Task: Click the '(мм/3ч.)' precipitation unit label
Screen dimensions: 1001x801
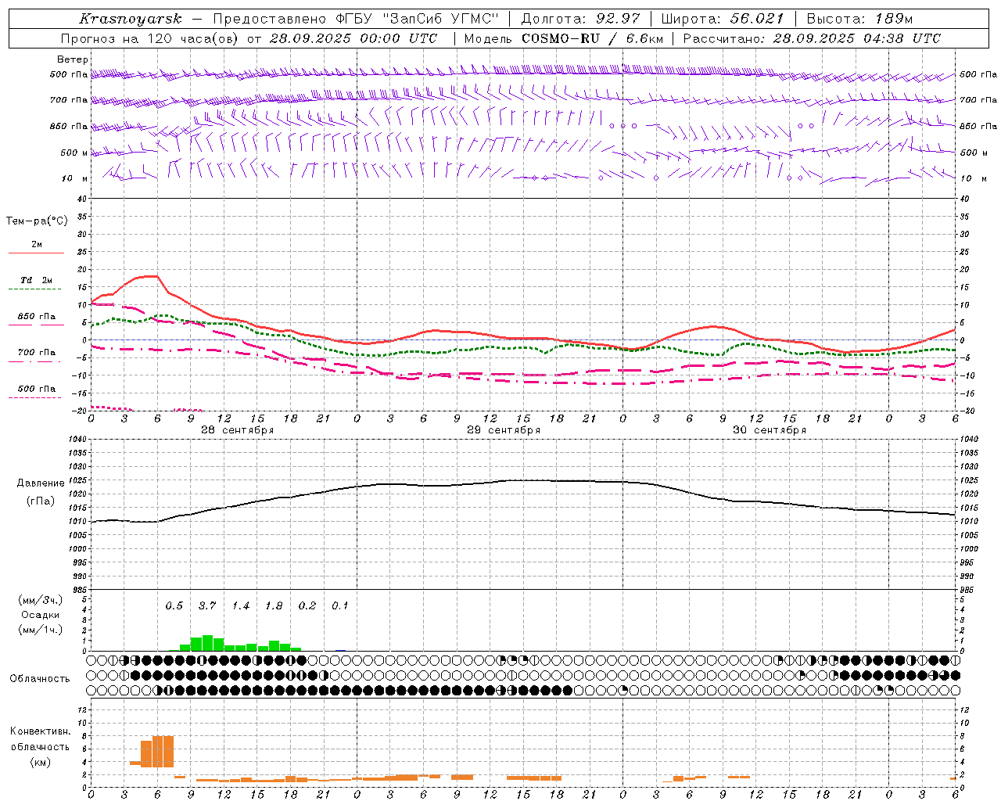Action: click(x=40, y=600)
